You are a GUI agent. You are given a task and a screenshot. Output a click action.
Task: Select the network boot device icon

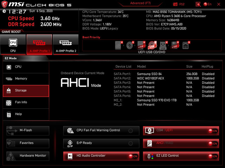tap(186, 45)
